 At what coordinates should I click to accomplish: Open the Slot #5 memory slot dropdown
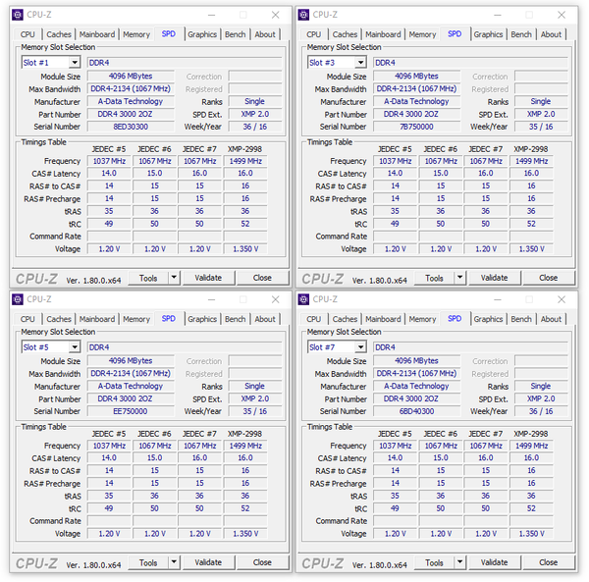(75, 347)
